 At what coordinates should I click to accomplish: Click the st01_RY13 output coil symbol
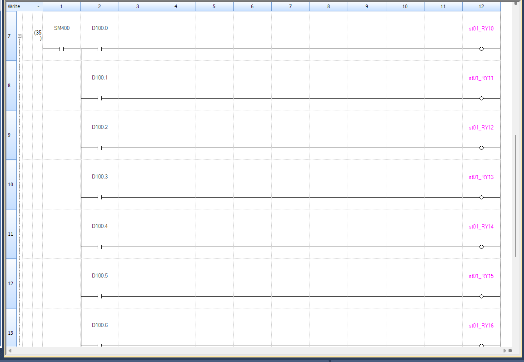481,197
